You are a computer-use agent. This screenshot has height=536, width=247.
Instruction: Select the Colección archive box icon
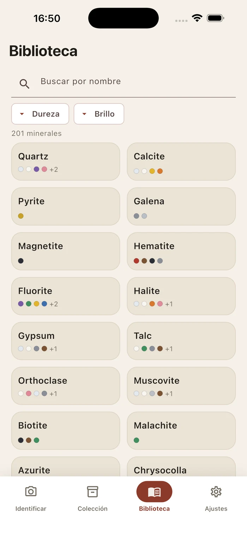click(x=92, y=491)
